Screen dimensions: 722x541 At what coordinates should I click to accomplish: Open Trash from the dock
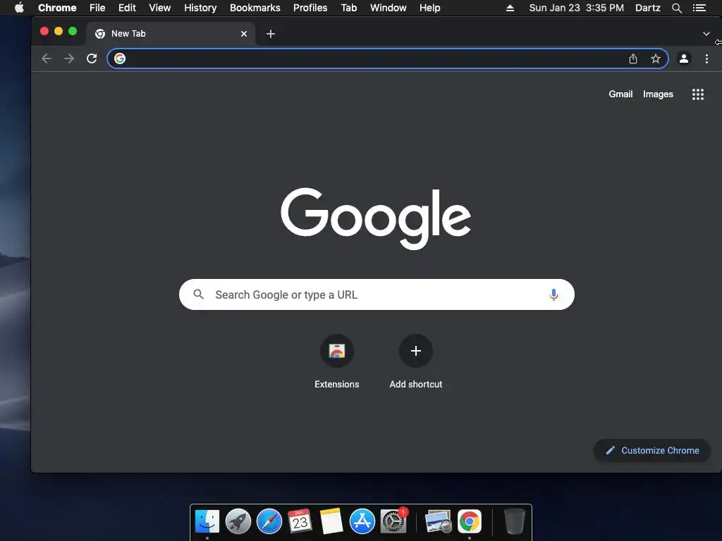click(514, 521)
